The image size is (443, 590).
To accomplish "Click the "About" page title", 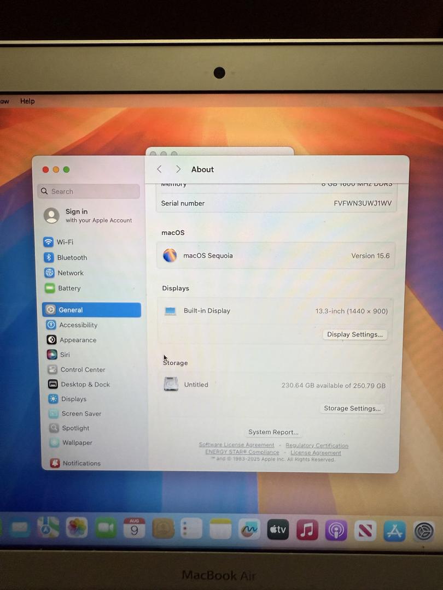I will (202, 169).
